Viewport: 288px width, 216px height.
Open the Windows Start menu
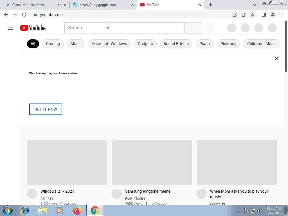tap(8, 210)
